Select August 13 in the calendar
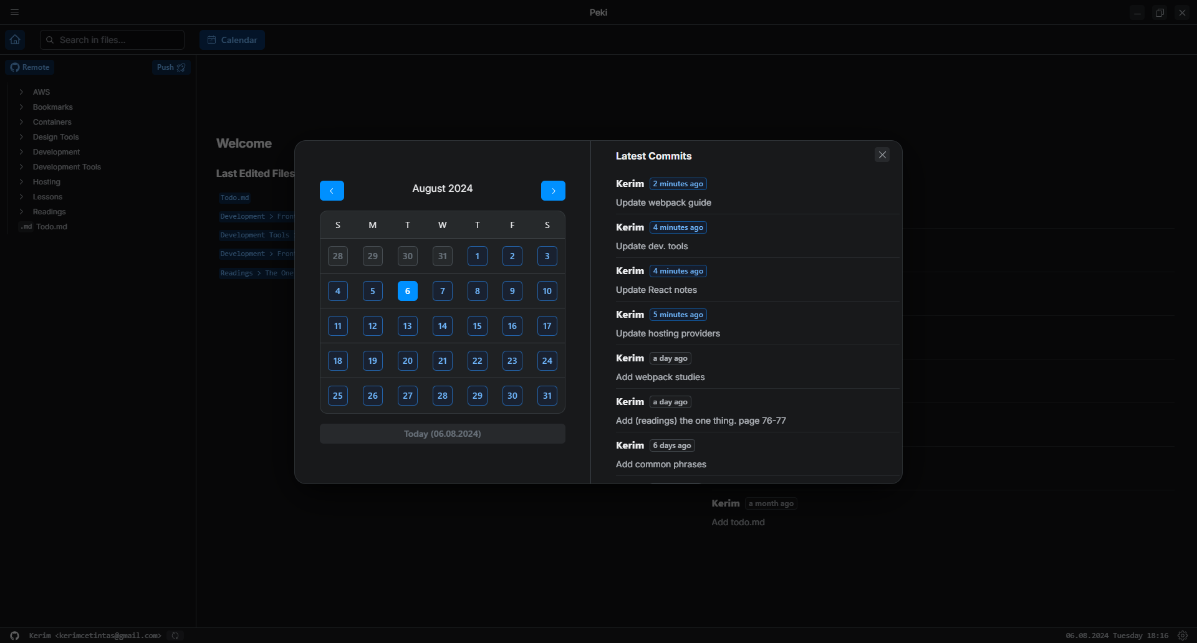 click(408, 326)
